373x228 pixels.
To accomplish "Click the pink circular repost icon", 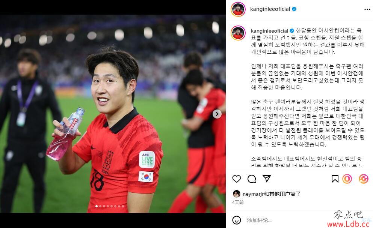I will [x=364, y=179].
